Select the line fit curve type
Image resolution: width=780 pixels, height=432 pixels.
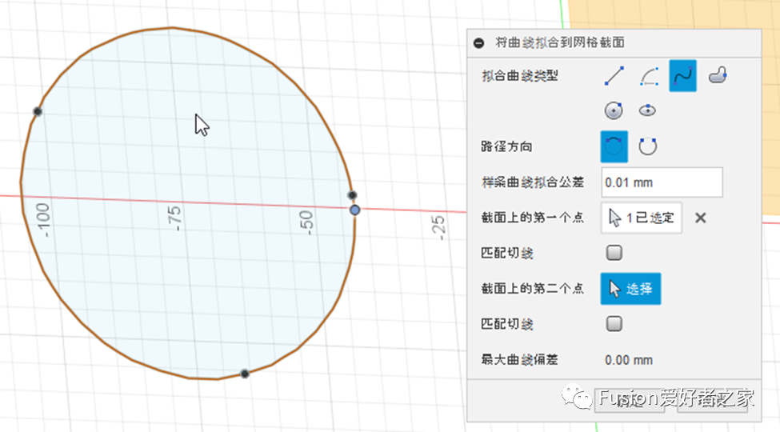(x=614, y=76)
